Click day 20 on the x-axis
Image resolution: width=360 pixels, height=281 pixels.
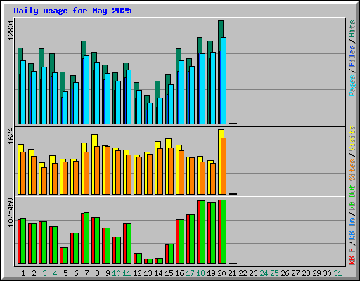point(221,273)
